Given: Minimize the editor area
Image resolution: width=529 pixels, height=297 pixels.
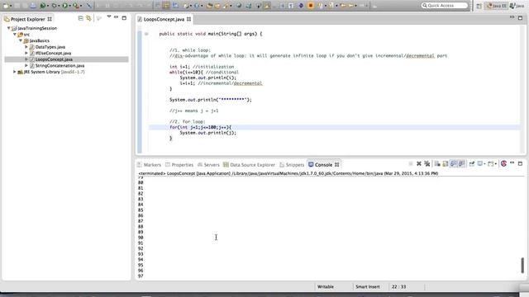Looking at the screenshot, I should coord(512,16).
